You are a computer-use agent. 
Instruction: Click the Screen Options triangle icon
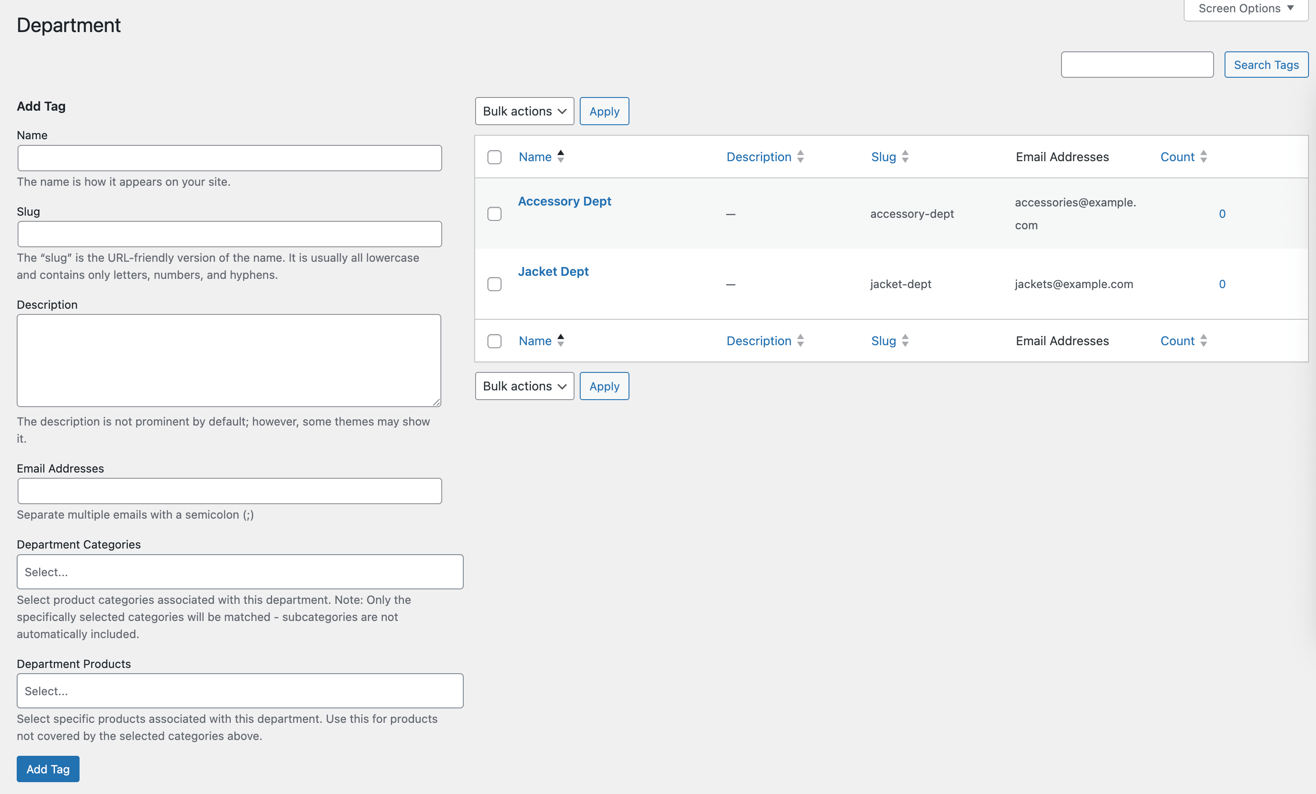tap(1291, 8)
